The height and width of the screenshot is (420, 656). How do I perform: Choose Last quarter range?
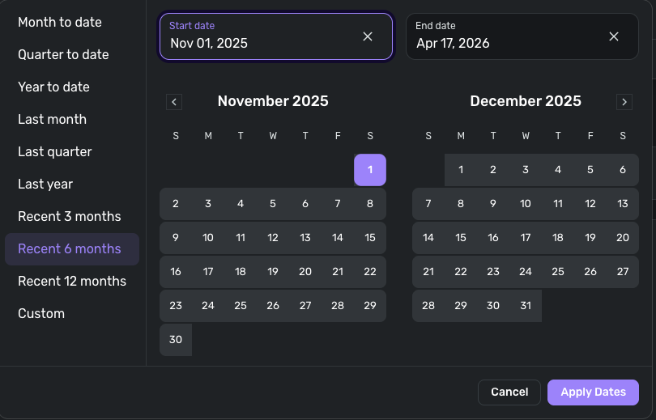pos(55,151)
